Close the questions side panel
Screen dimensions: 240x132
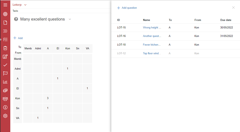233,7
